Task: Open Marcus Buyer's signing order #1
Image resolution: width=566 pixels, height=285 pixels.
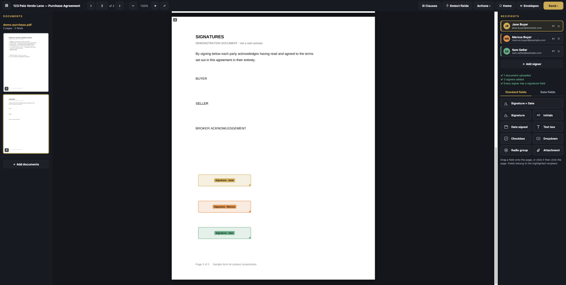Action: pos(553,39)
